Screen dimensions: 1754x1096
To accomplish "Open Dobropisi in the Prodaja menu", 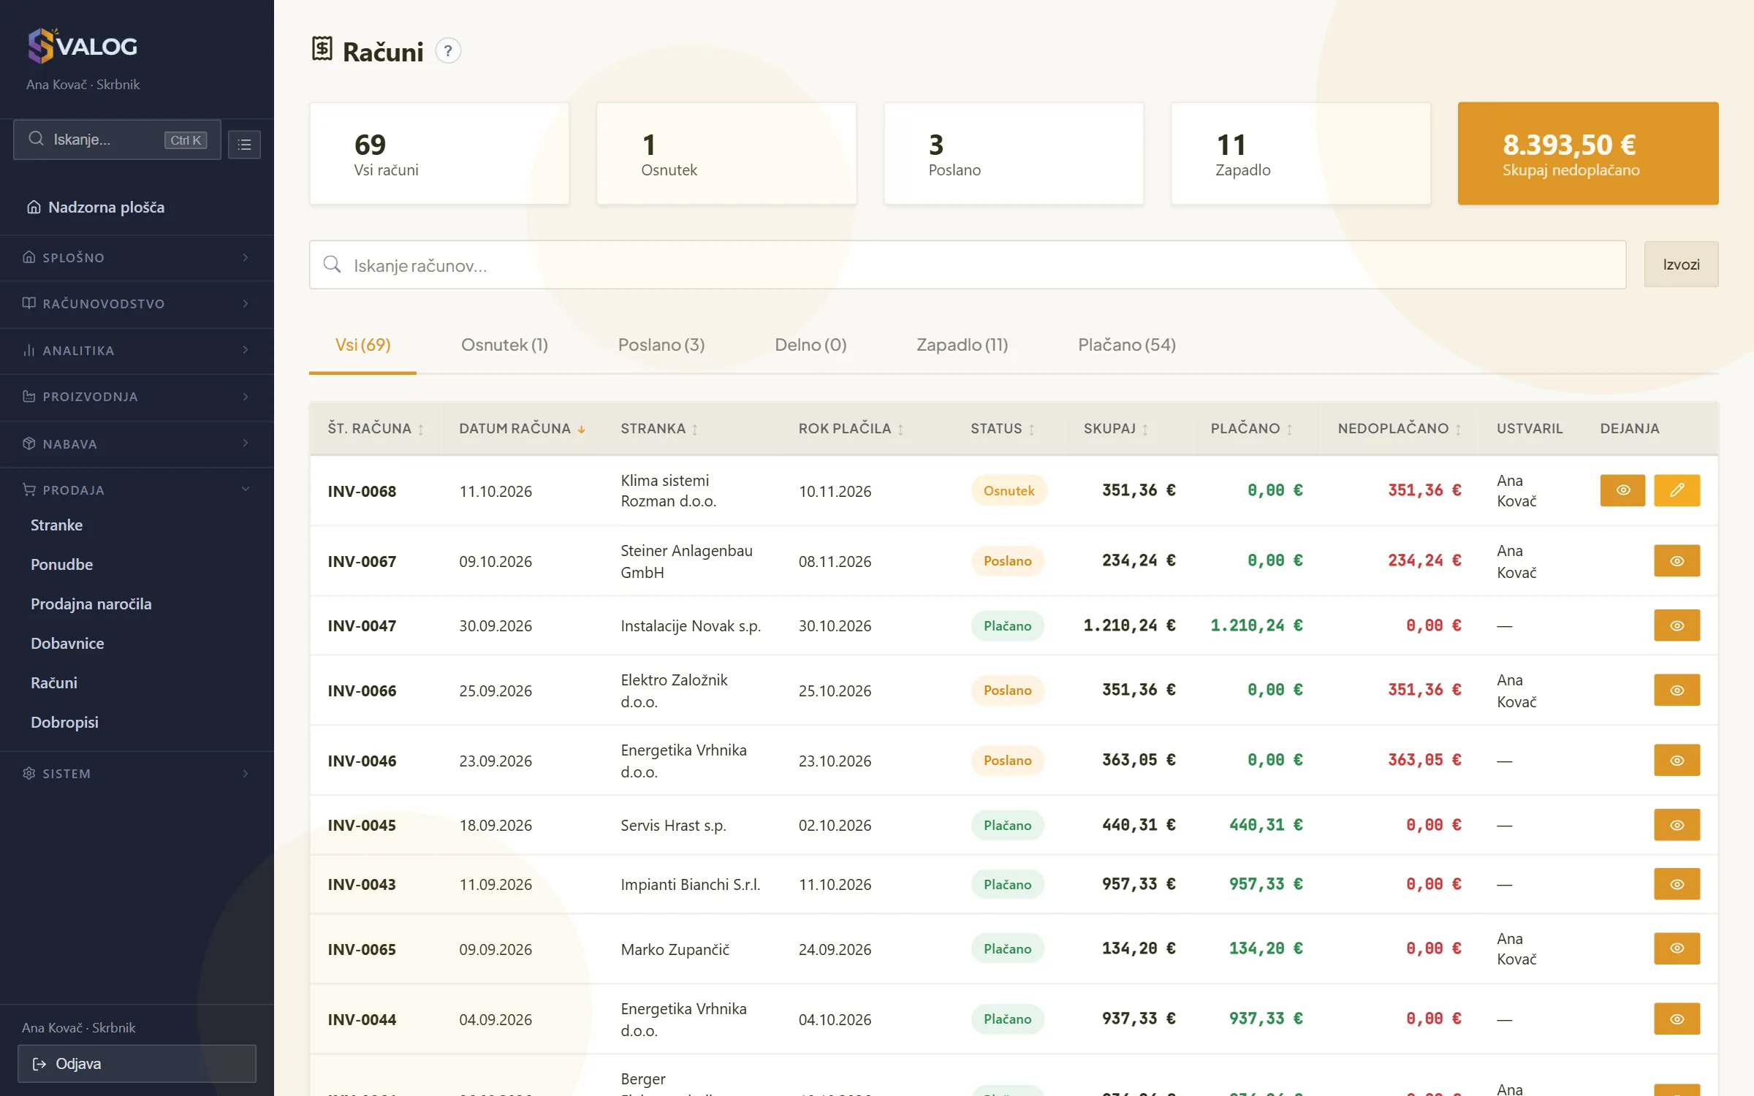I will (x=64, y=723).
